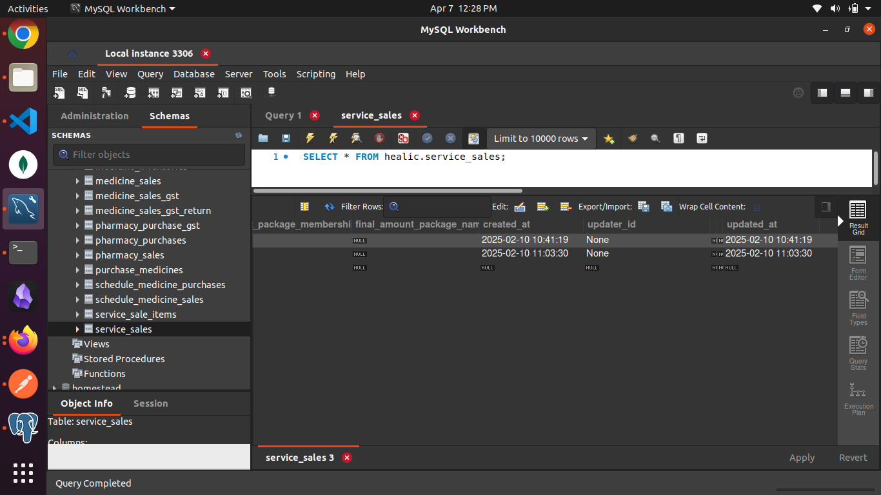
Task: Toggle continue-on-error execution mode
Action: pyautogui.click(x=403, y=138)
